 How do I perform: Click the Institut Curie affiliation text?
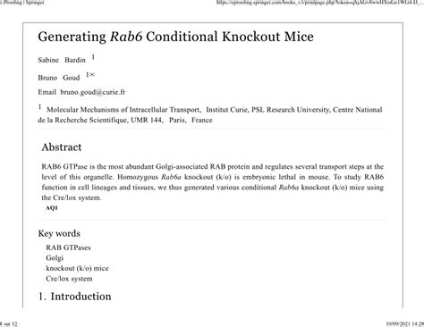[226, 110]
